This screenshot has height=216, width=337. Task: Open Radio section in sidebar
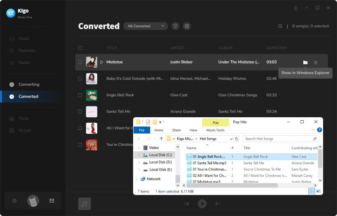tap(24, 63)
